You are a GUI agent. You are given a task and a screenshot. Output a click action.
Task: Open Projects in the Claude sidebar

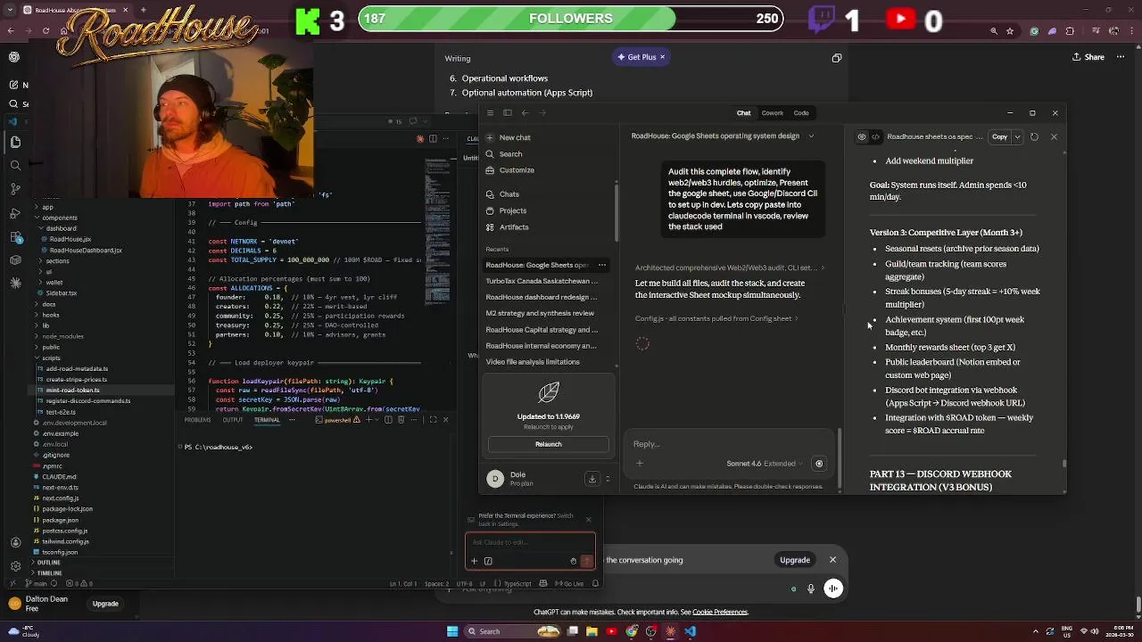coord(506,210)
